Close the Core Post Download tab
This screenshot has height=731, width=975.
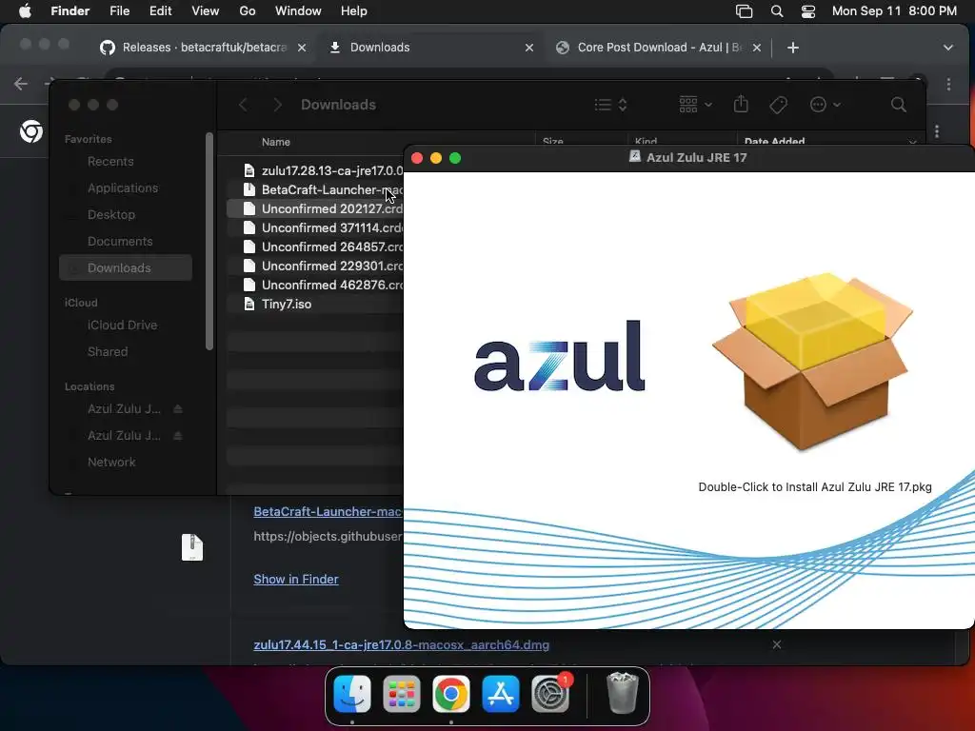click(757, 48)
